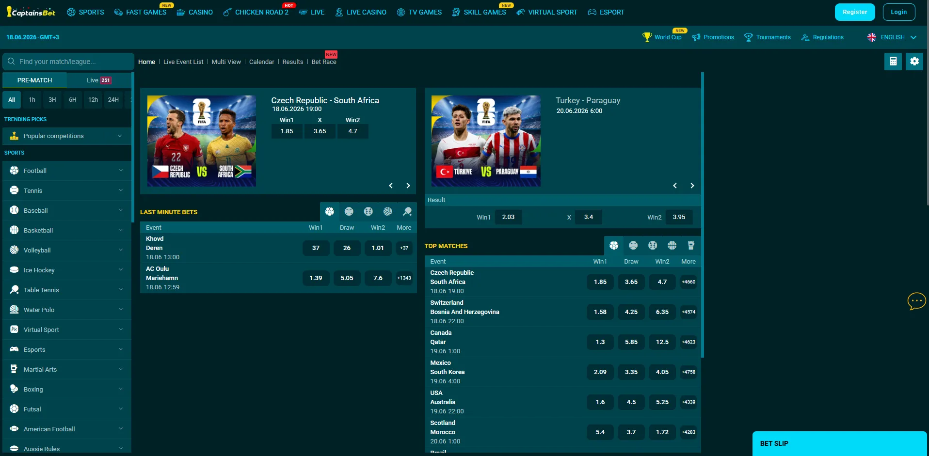Open the Türkiye vs Paraguay banner image

(486, 141)
